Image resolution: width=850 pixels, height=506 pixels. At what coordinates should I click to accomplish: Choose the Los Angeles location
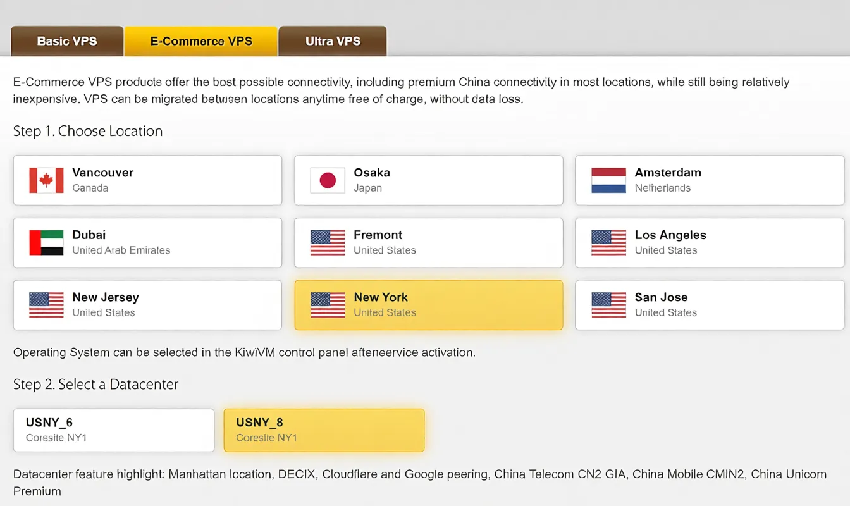(x=710, y=243)
